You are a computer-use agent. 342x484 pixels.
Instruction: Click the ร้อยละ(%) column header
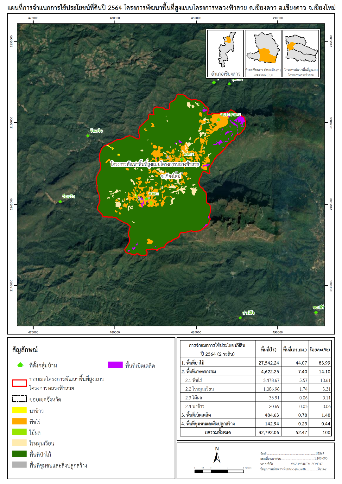320,350
